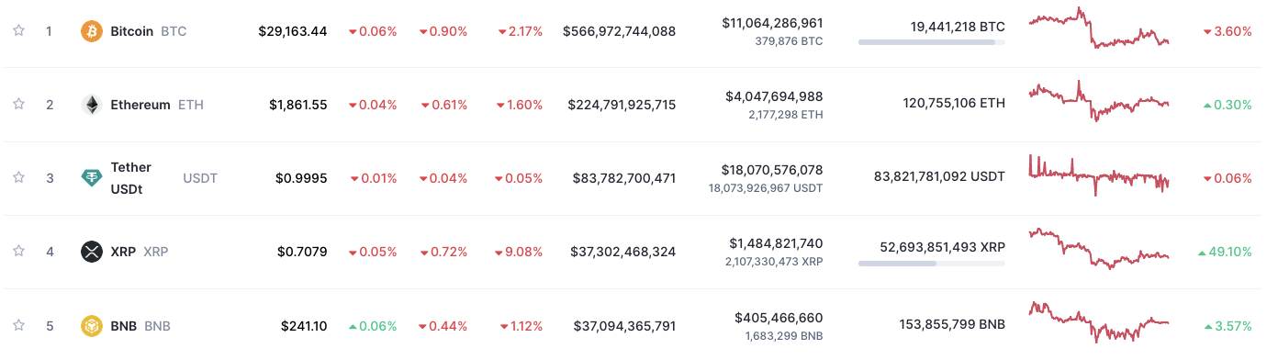The image size is (1278, 360).
Task: Click the Ethereum diamond logo icon
Action: point(92,105)
